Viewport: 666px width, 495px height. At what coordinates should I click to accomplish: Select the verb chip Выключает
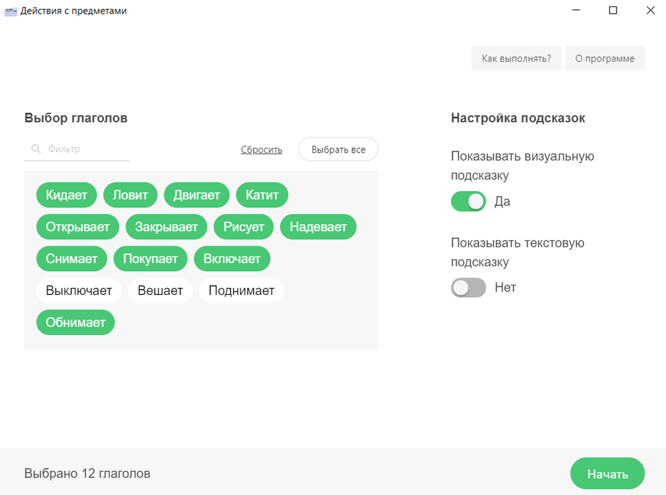79,290
